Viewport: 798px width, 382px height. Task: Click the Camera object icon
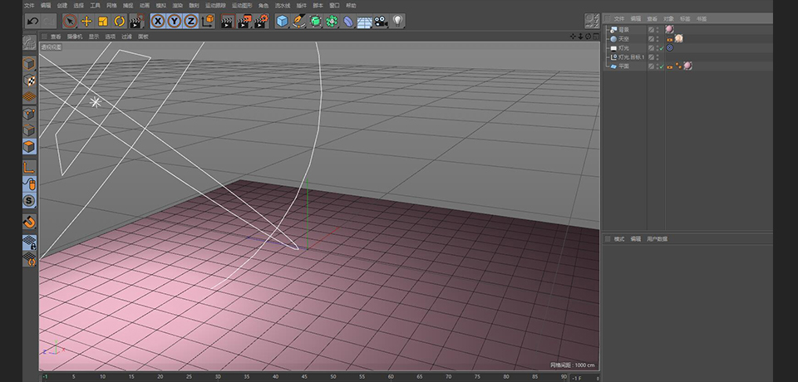(381, 21)
